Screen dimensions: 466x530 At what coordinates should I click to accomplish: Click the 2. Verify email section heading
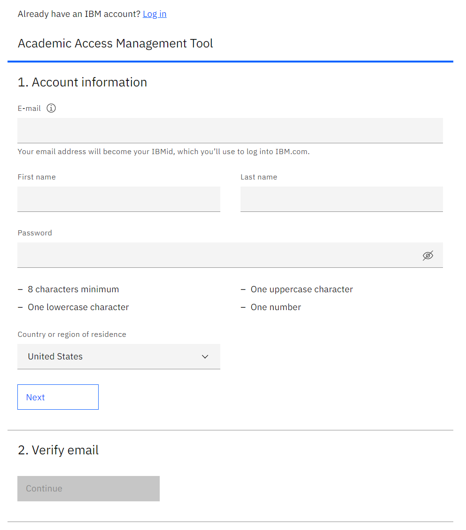point(58,450)
